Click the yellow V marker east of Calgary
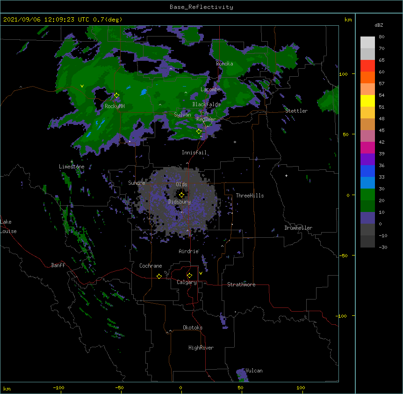Screen dimensions: 403x394 tap(201, 273)
